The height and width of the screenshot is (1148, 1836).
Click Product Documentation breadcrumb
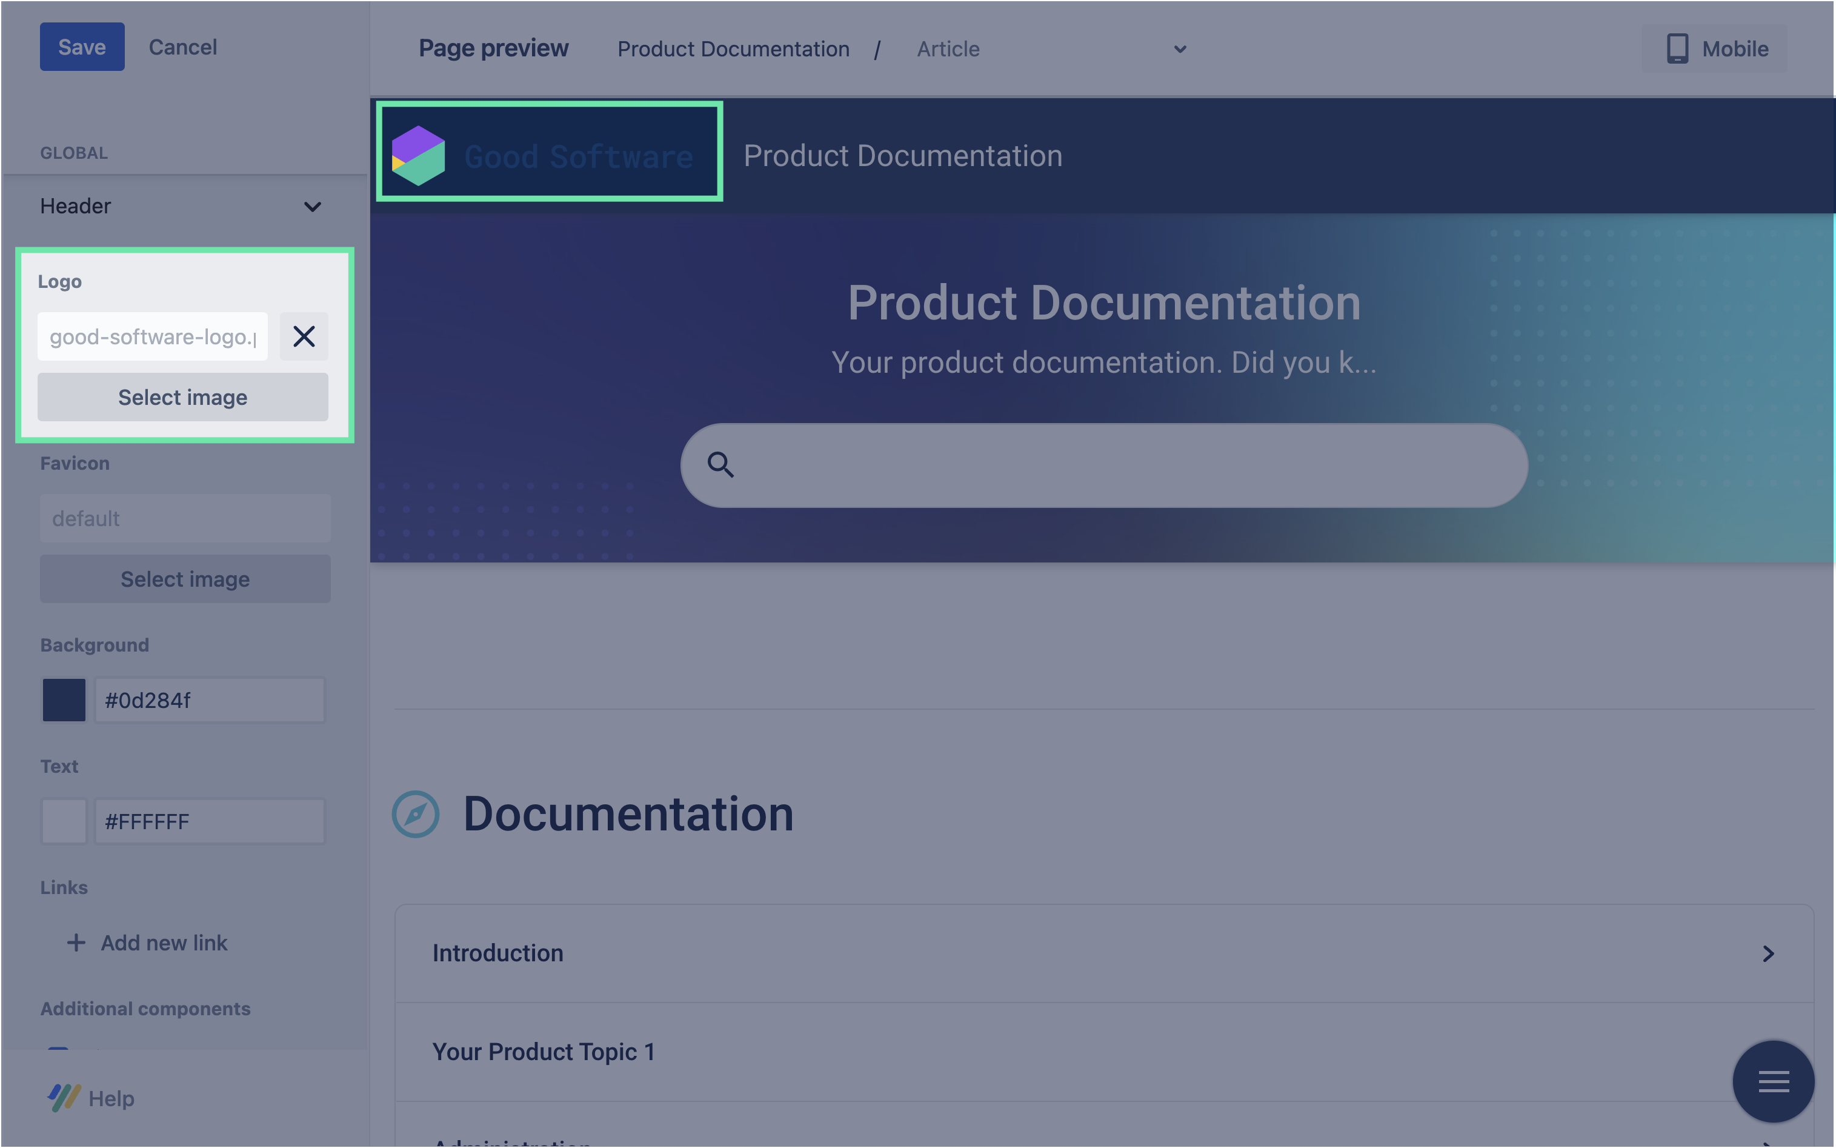[733, 49]
